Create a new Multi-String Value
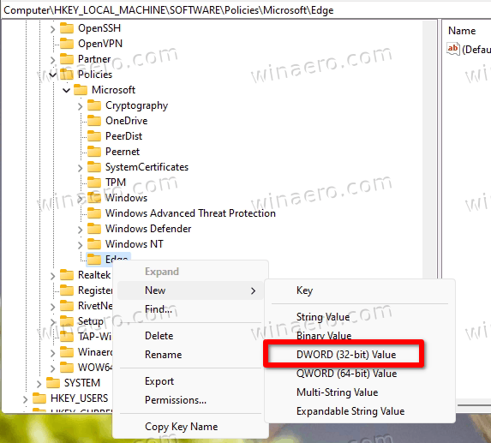This screenshot has width=491, height=443. [x=360, y=392]
